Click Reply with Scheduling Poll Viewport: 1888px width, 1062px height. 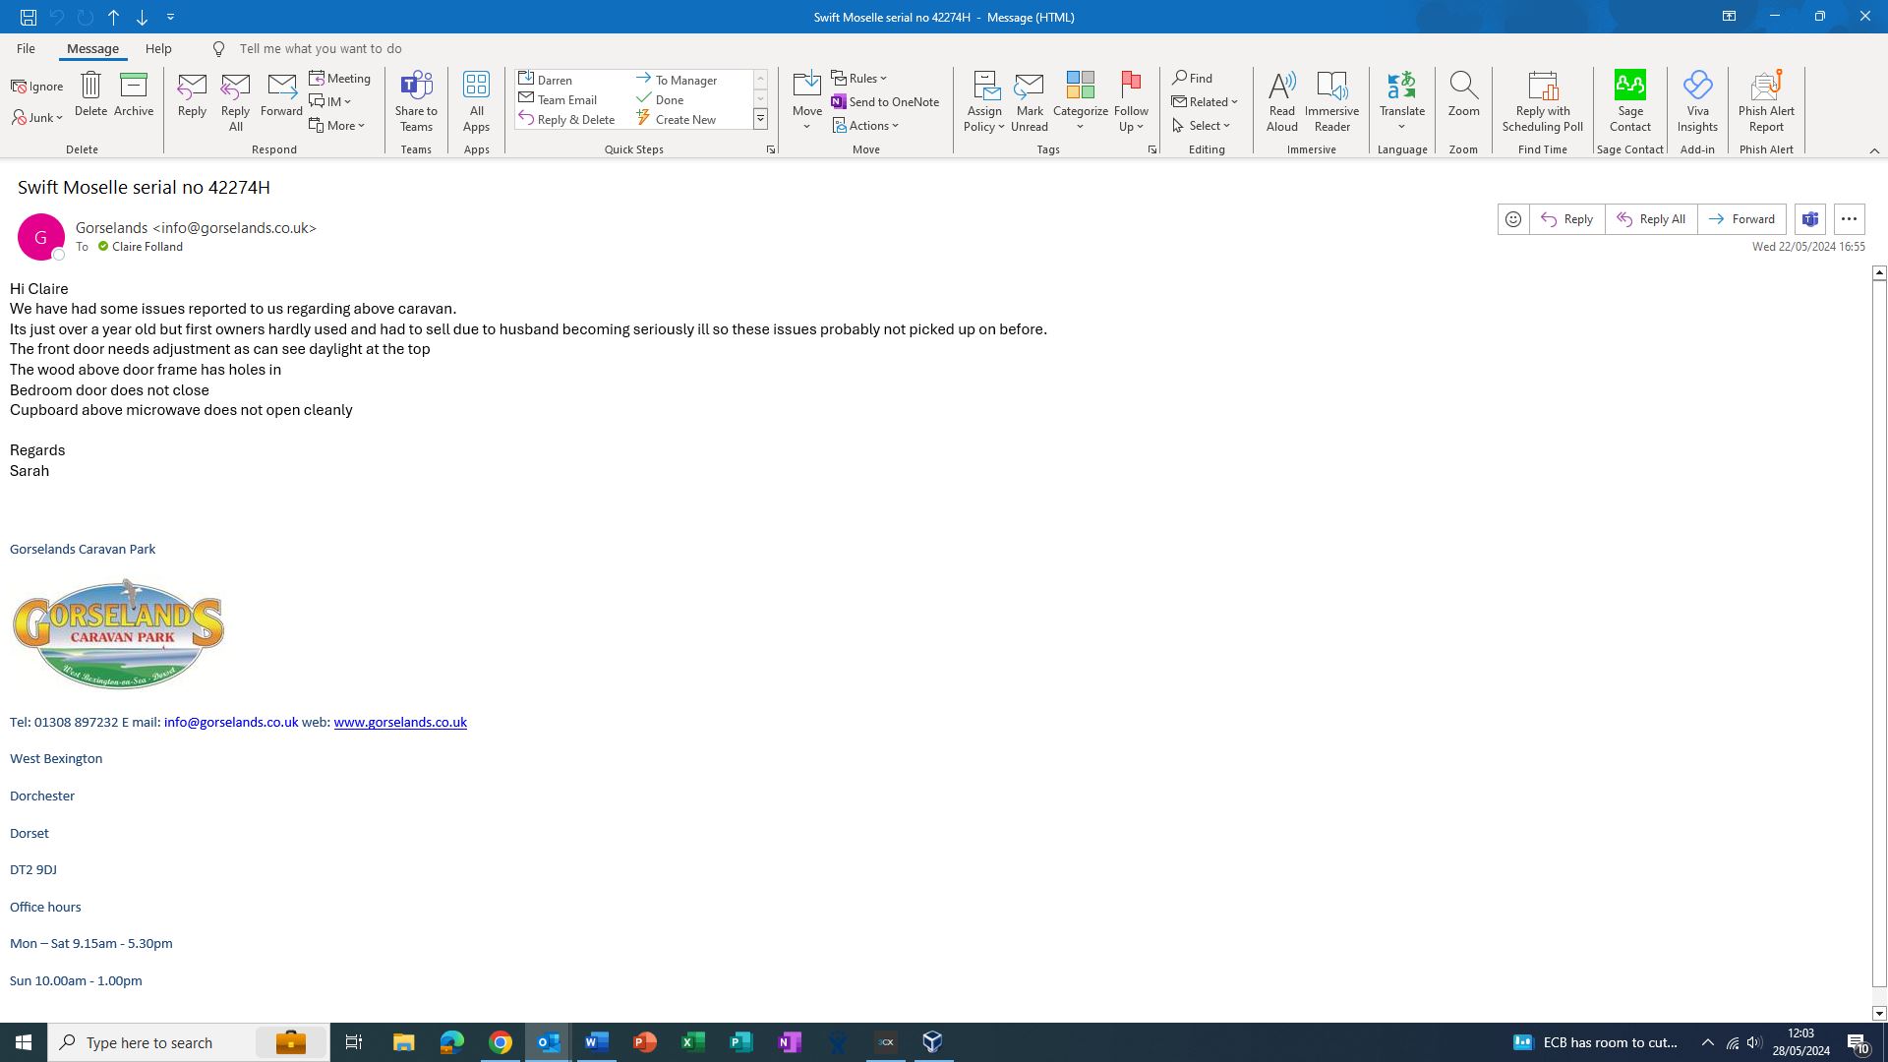pos(1542,100)
